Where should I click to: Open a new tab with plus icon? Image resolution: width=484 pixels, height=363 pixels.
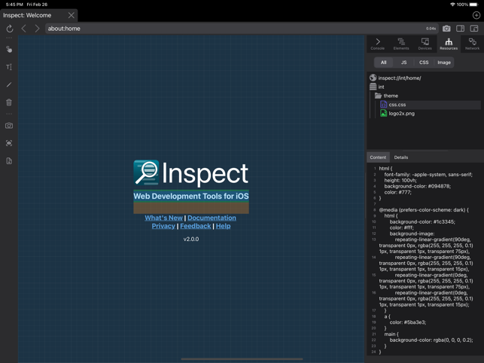tap(476, 15)
